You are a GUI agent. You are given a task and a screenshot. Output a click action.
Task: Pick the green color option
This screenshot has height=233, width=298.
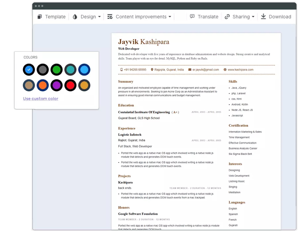pos(57,70)
